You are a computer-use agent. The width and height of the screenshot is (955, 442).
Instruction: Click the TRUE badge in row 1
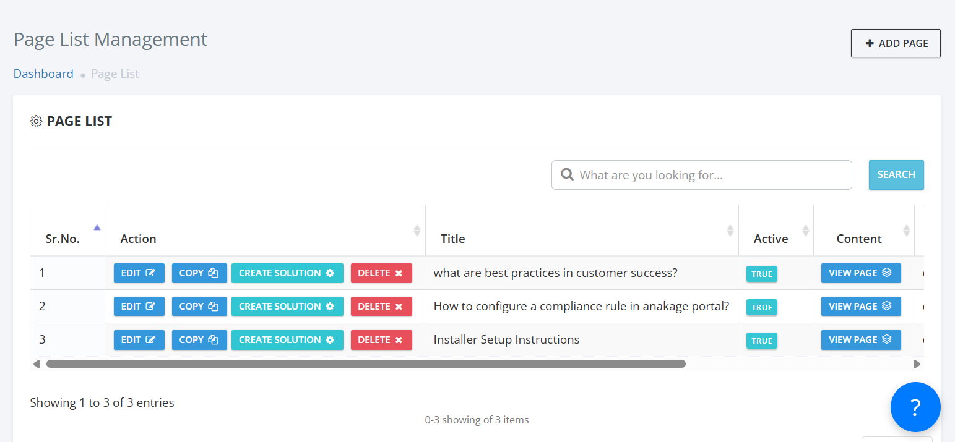click(762, 274)
